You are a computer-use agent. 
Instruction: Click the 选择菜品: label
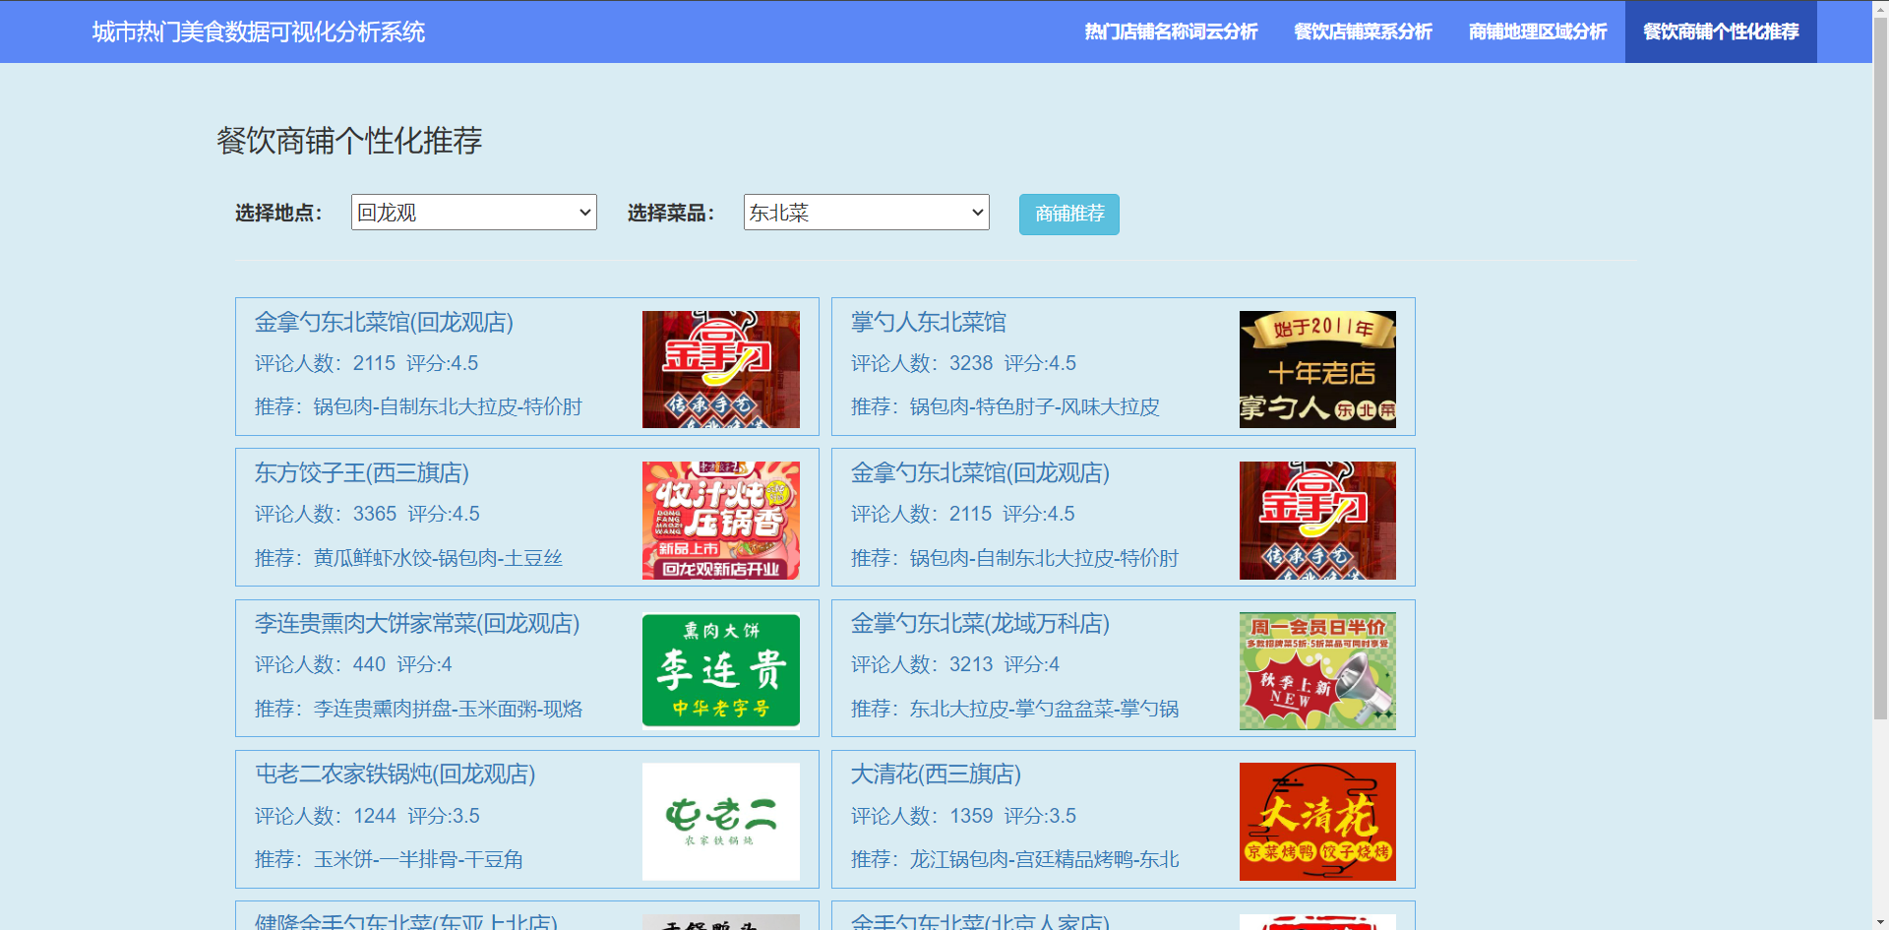point(671,213)
